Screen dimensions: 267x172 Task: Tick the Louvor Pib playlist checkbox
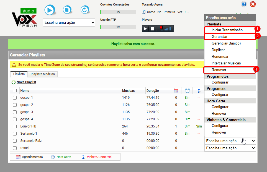15,126
